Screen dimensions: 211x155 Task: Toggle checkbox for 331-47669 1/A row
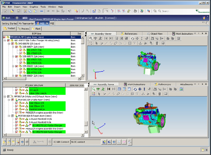(x=21, y=53)
